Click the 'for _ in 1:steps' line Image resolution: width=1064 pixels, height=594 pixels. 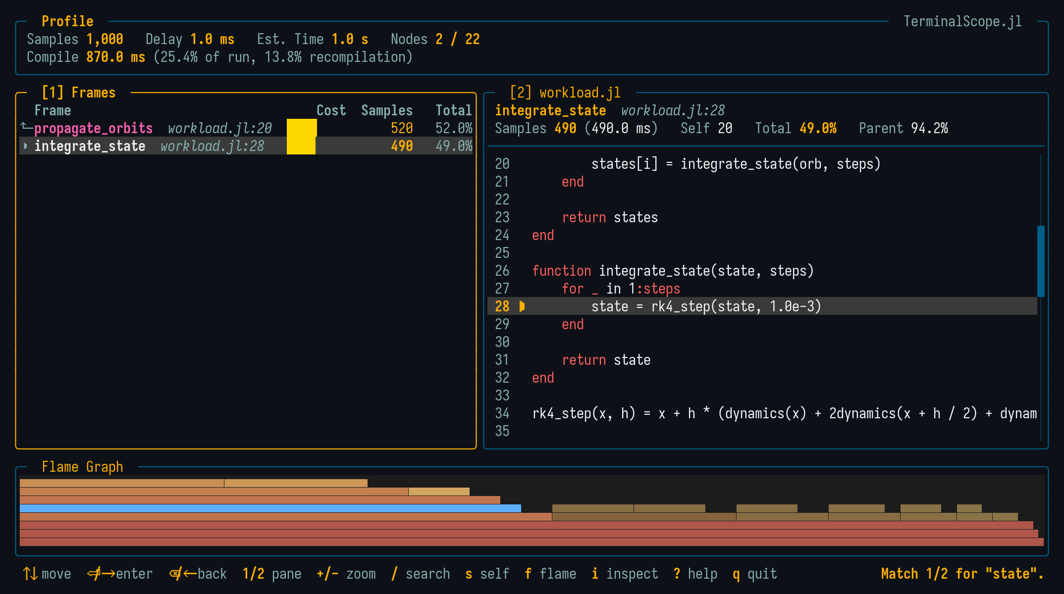[621, 289]
